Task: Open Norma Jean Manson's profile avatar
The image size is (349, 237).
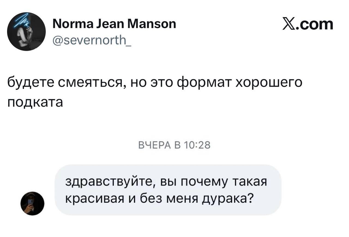Action: click(x=26, y=32)
